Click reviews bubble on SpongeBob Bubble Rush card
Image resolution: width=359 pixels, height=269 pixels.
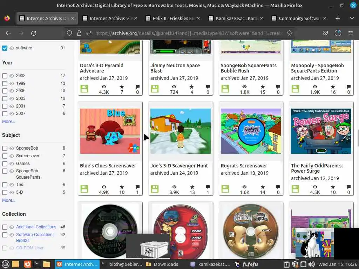(278, 87)
